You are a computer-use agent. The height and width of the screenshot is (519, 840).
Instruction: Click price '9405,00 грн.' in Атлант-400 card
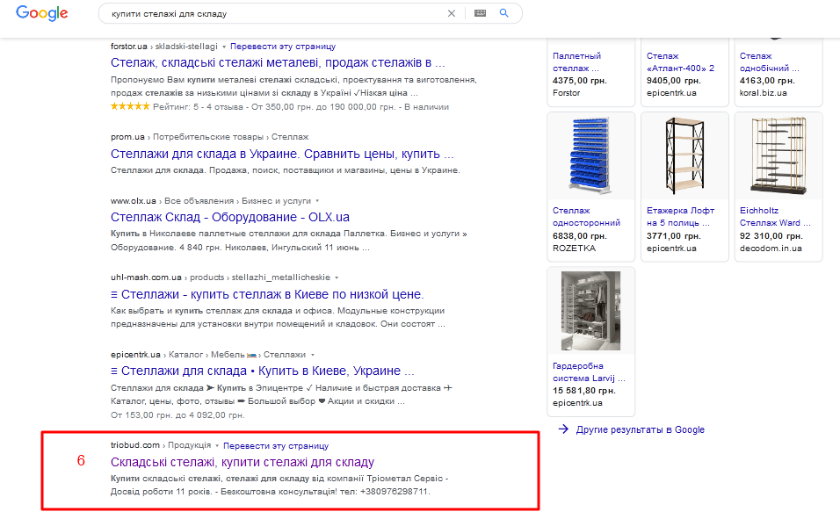coord(673,80)
